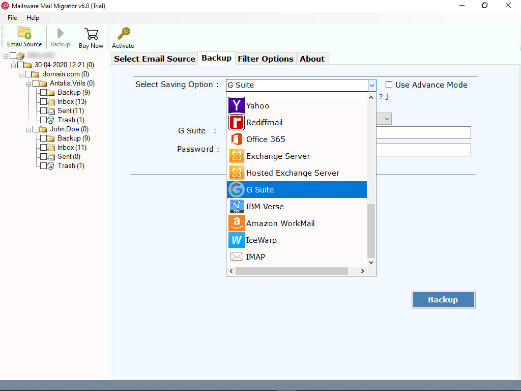
Task: Click the list scroll down arrow
Action: coord(371,262)
